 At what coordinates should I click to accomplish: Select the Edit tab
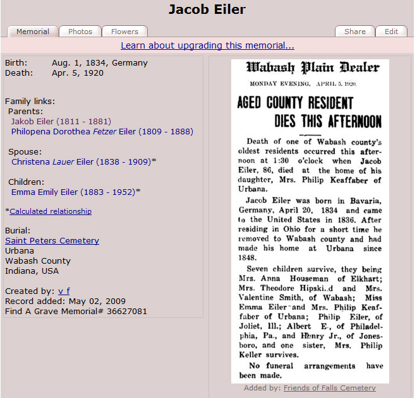(x=391, y=32)
